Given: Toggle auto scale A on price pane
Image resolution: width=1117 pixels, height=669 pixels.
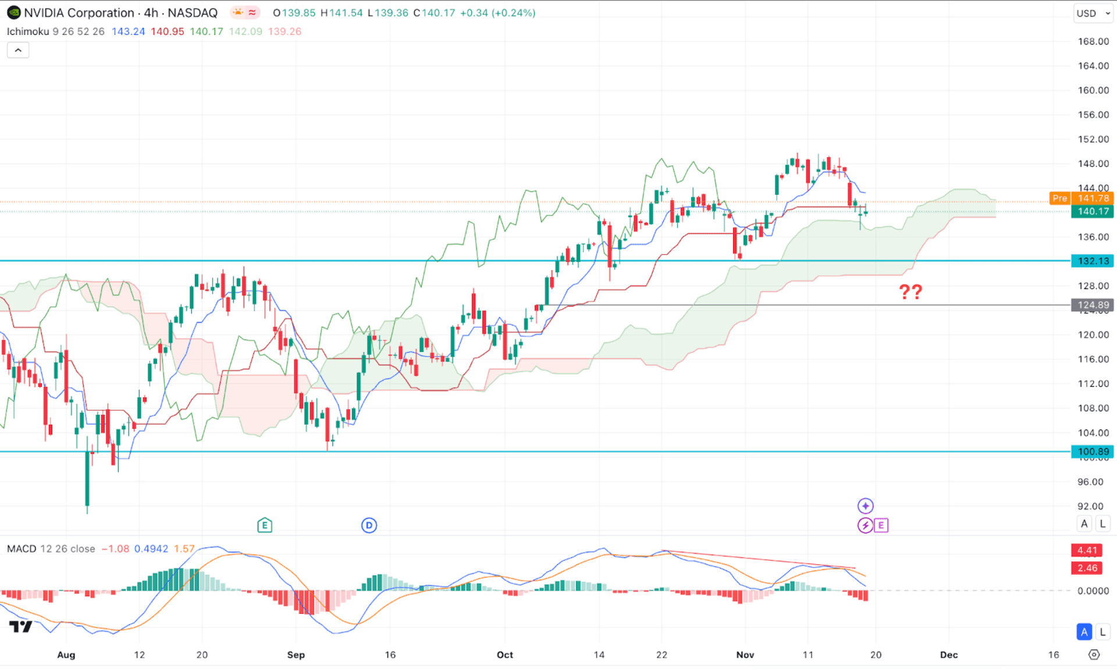Looking at the screenshot, I should pos(1084,524).
